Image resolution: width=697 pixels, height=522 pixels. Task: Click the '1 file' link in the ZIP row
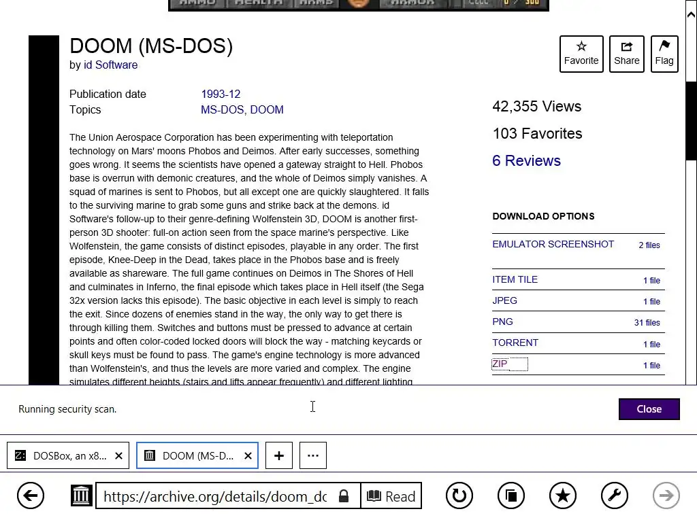651,365
